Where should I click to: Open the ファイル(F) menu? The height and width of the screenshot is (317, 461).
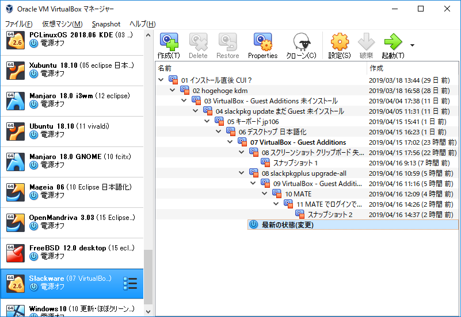(19, 24)
